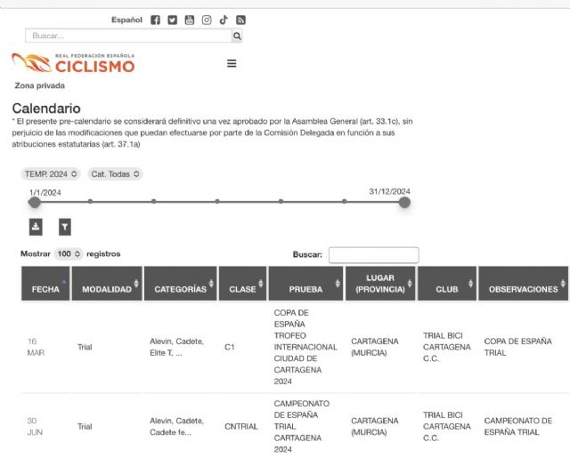Open the filter funnel icon
The height and width of the screenshot is (458, 570).
pyautogui.click(x=64, y=227)
